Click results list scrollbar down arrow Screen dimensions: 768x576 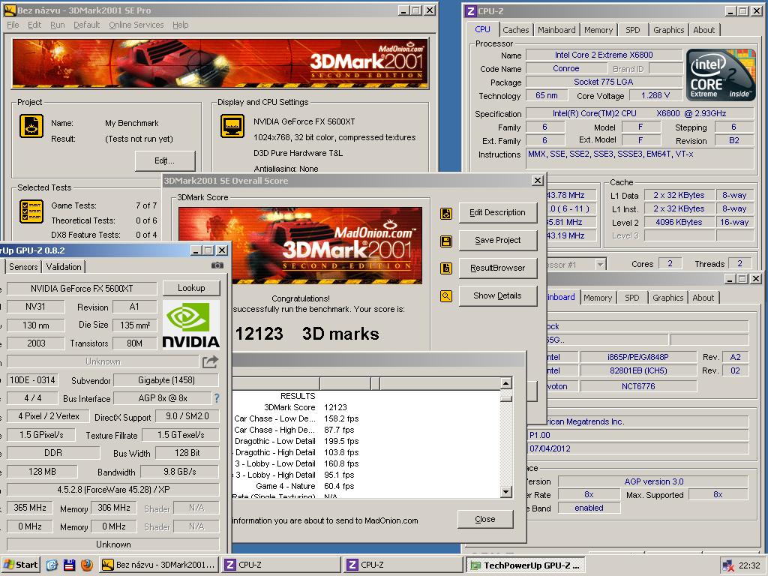point(506,492)
